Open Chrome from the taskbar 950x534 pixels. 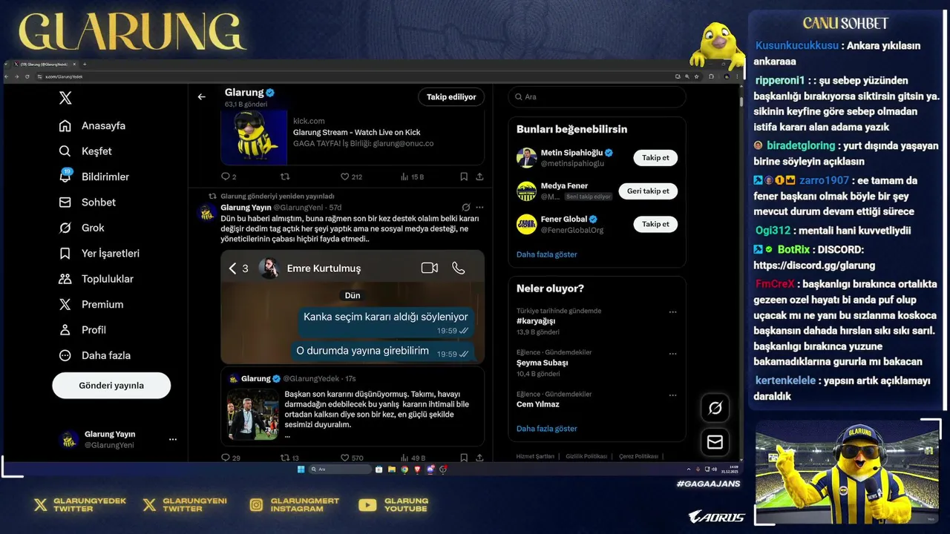click(404, 469)
